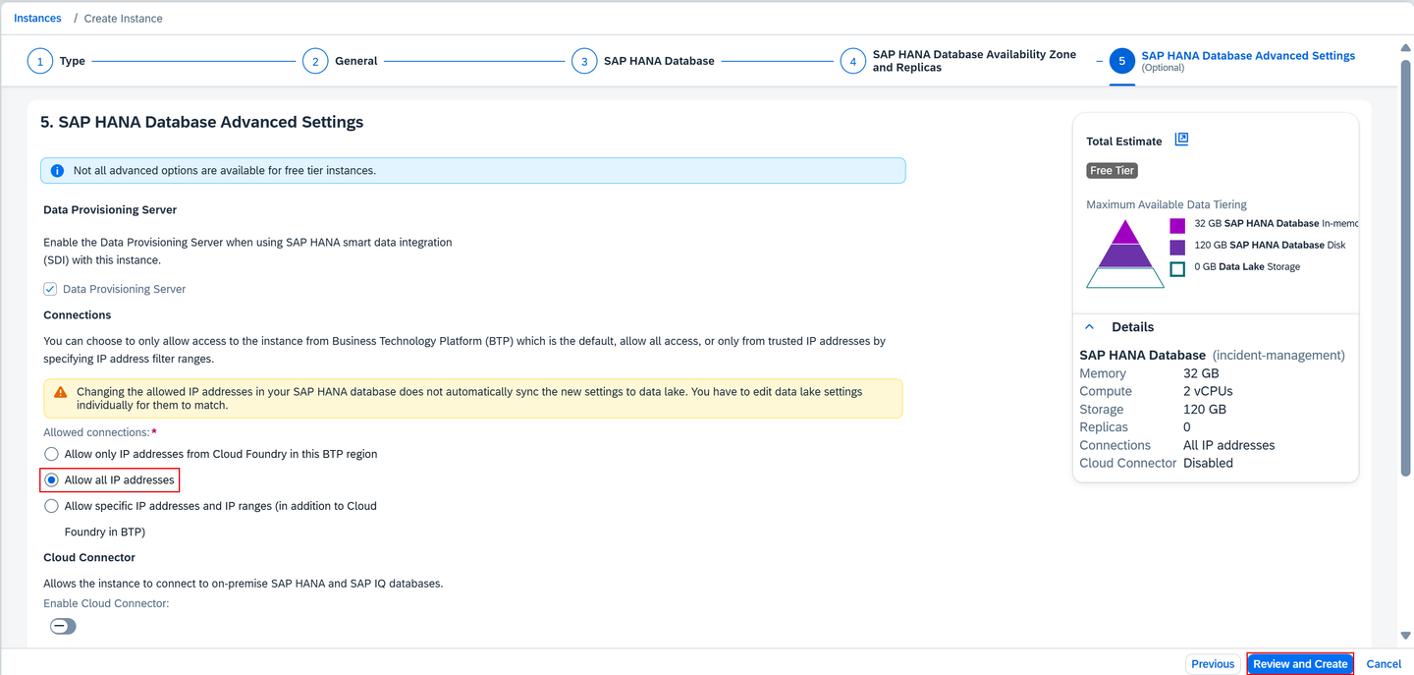The width and height of the screenshot is (1414, 675).
Task: Click the Storage 120 GB value
Action: (x=1205, y=409)
